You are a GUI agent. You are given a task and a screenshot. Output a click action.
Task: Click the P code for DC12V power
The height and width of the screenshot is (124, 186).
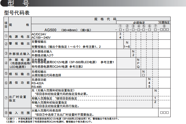click(x=138, y=63)
